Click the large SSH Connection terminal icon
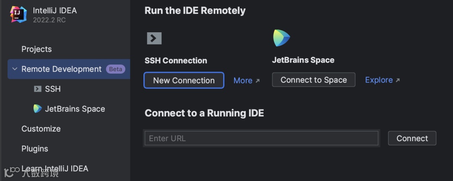 point(154,39)
